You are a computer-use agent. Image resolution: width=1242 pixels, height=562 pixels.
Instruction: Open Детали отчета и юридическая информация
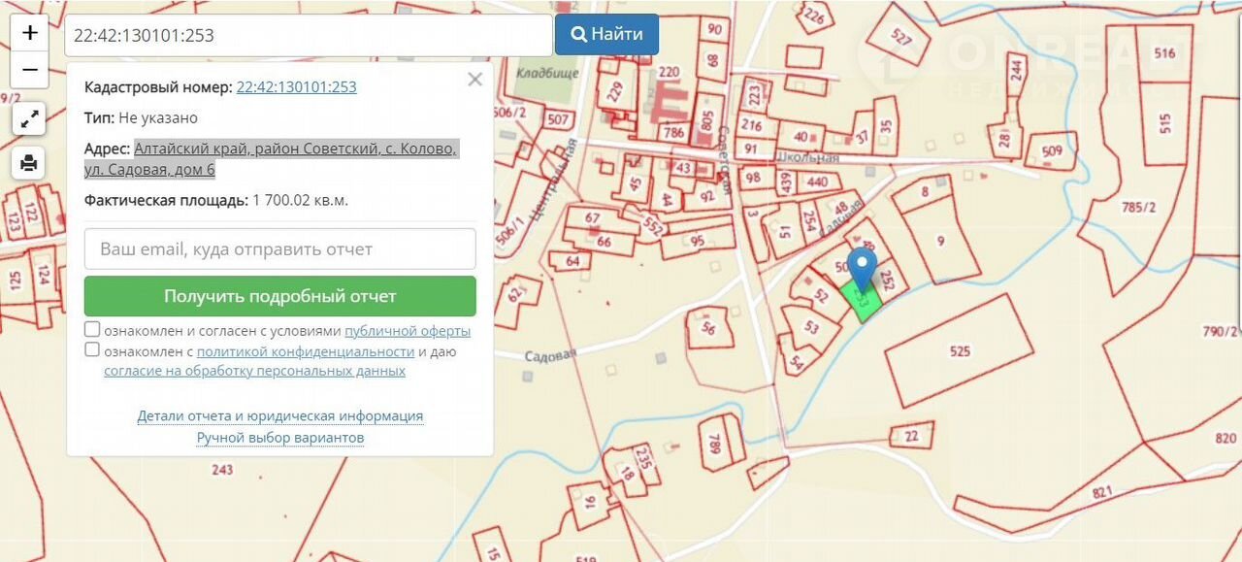coord(280,415)
